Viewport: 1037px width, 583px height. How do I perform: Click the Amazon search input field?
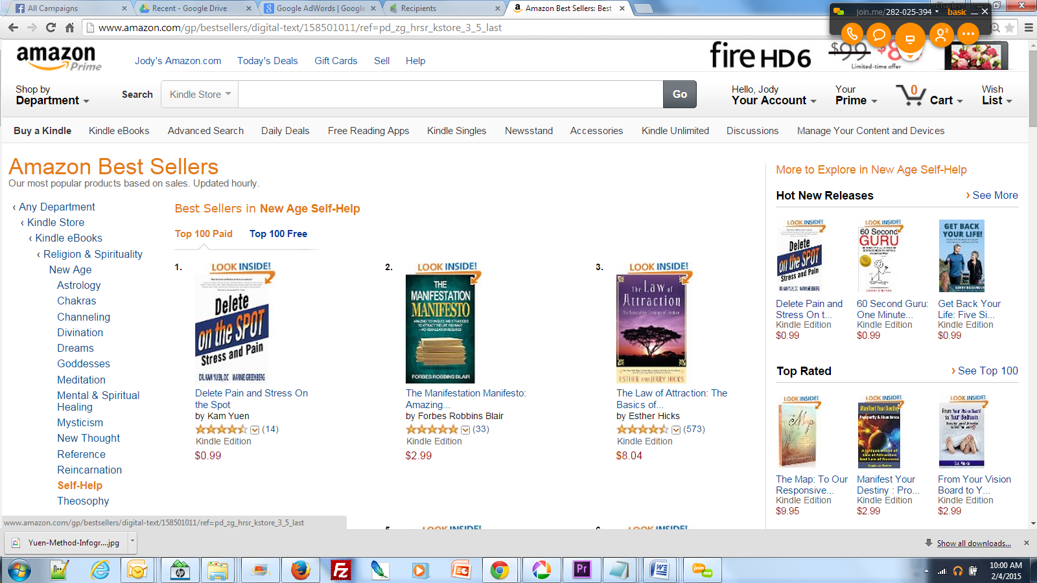click(x=450, y=95)
